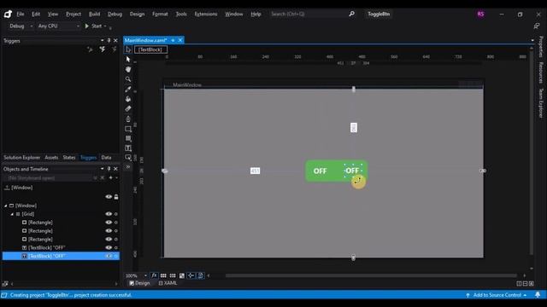Switch to the States tab

coord(69,157)
